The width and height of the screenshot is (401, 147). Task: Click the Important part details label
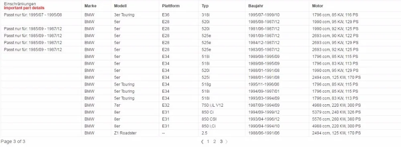(x=24, y=8)
